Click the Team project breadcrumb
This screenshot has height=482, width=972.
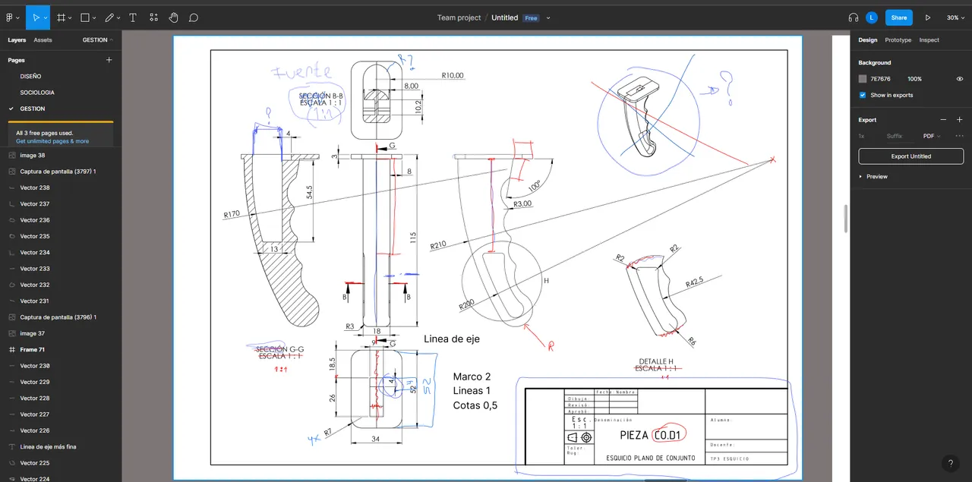(x=459, y=17)
